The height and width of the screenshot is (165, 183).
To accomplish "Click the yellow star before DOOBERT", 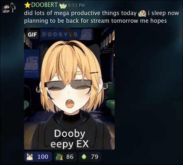I will pyautogui.click(x=28, y=5).
